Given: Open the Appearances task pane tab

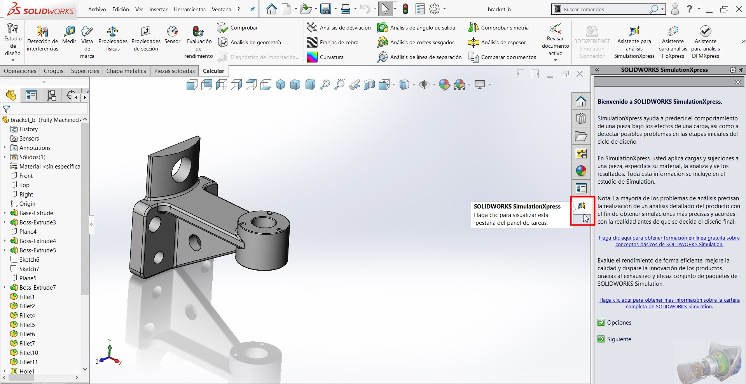Looking at the screenshot, I should 581,171.
